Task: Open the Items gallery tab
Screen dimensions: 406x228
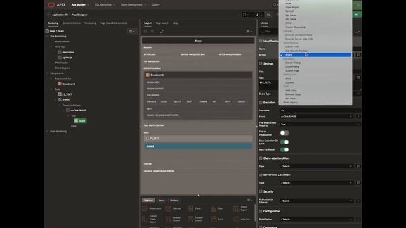Action: coord(161,200)
